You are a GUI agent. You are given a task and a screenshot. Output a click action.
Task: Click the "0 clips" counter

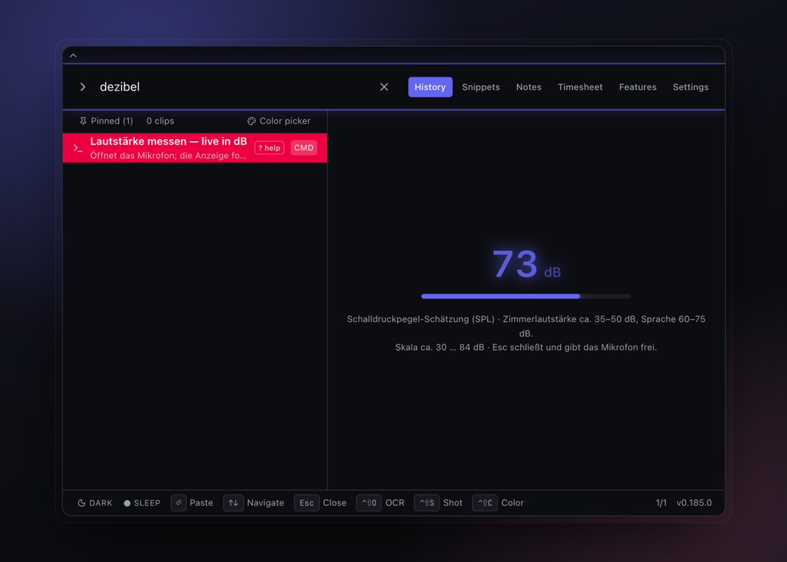coord(160,121)
